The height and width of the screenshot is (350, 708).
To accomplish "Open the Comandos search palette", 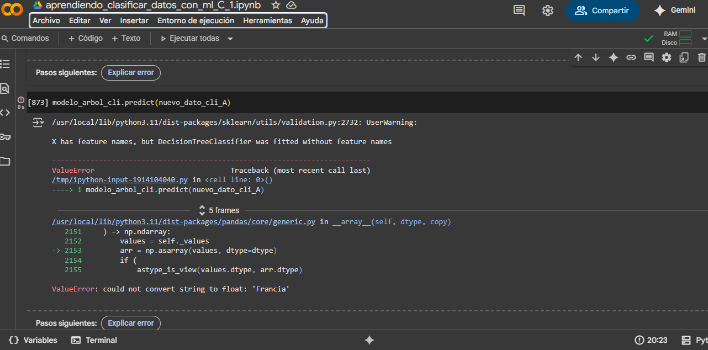I will [25, 39].
